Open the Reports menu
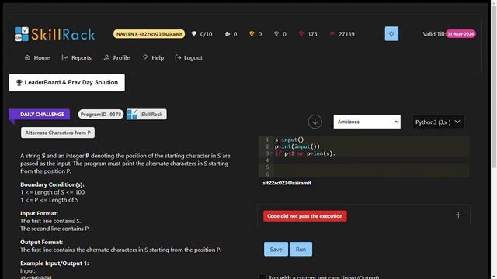The image size is (497, 279). [x=76, y=57]
